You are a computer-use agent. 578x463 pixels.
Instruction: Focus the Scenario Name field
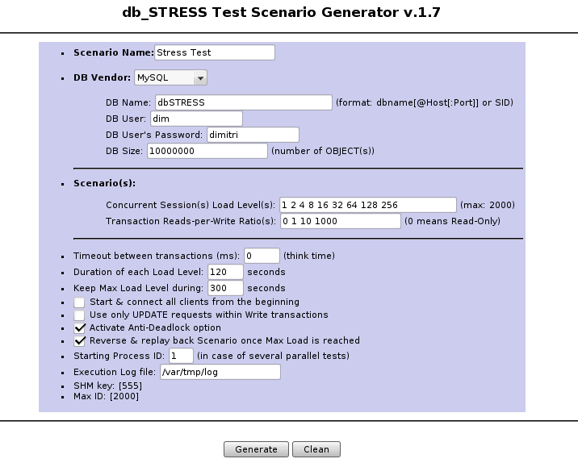[215, 52]
